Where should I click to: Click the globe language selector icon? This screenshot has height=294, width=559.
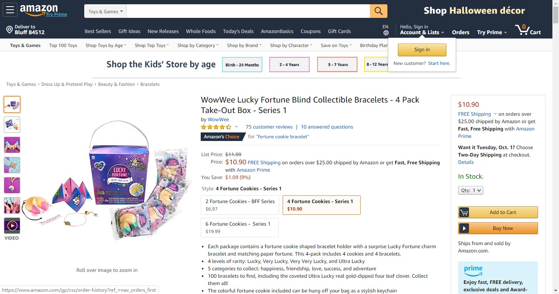[x=386, y=33]
